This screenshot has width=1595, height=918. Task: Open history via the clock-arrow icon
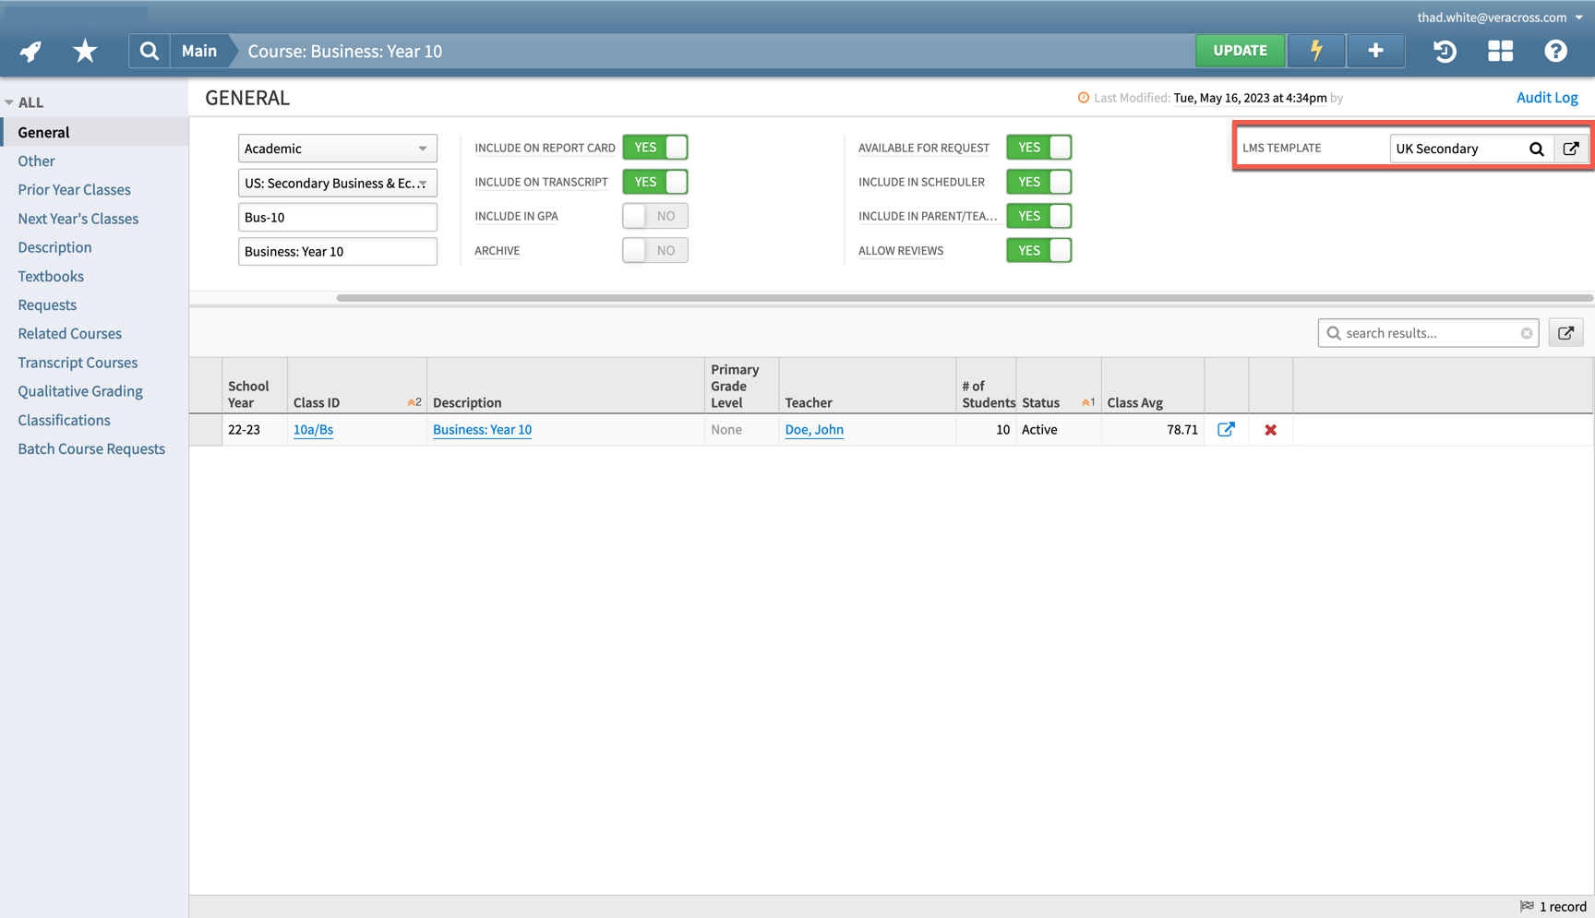[x=1445, y=52]
